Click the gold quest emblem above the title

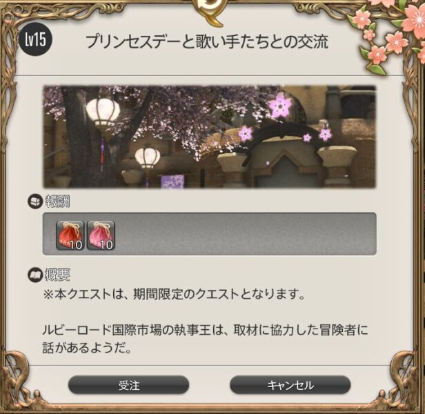[x=208, y=12]
